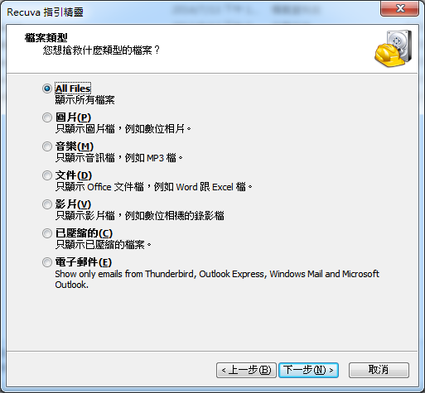425x393 pixels.
Task: Pick the 文件(D) documents radio button
Action: click(x=47, y=175)
